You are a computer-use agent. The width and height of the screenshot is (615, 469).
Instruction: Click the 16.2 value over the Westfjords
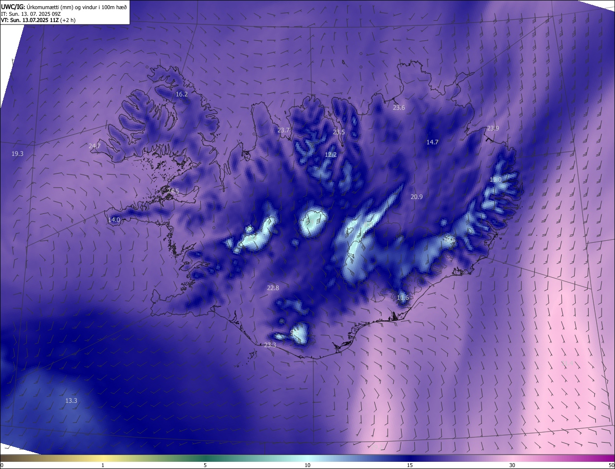[182, 94]
